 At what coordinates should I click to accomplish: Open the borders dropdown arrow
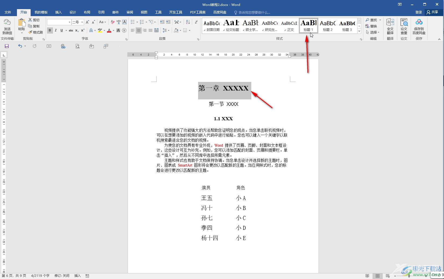[x=189, y=30]
